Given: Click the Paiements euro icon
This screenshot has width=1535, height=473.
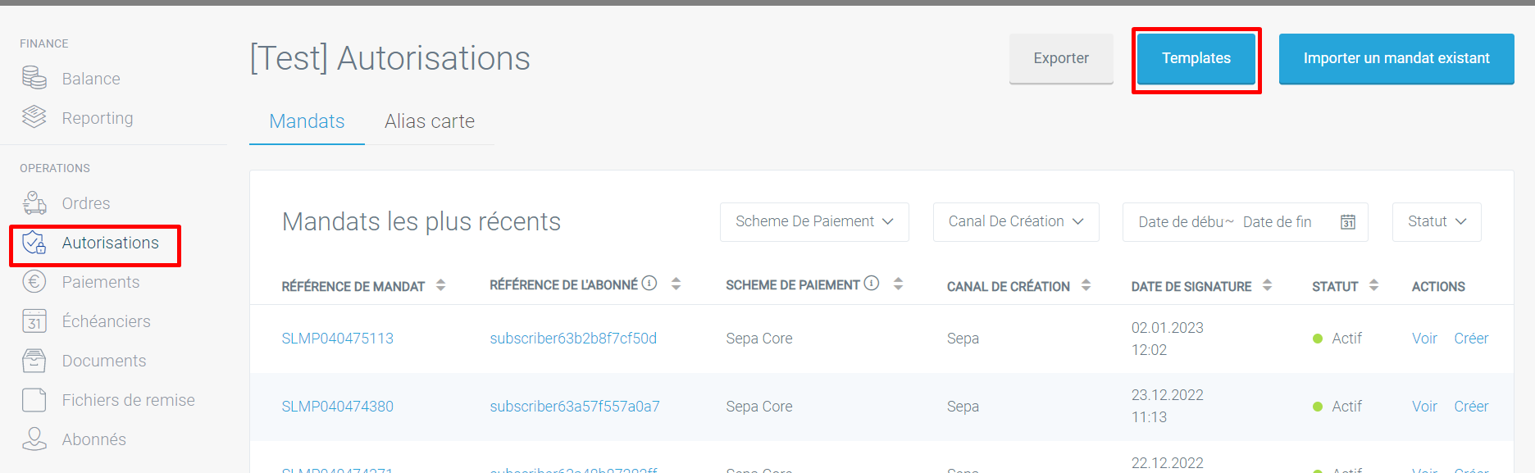Looking at the screenshot, I should click(x=34, y=281).
